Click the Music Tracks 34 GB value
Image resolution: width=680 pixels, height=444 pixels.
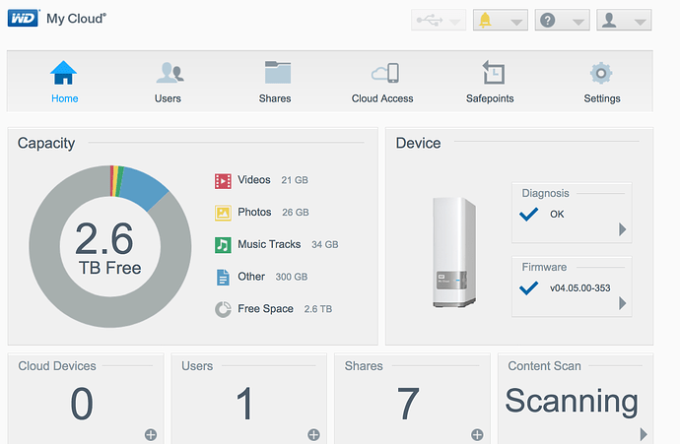[325, 245]
